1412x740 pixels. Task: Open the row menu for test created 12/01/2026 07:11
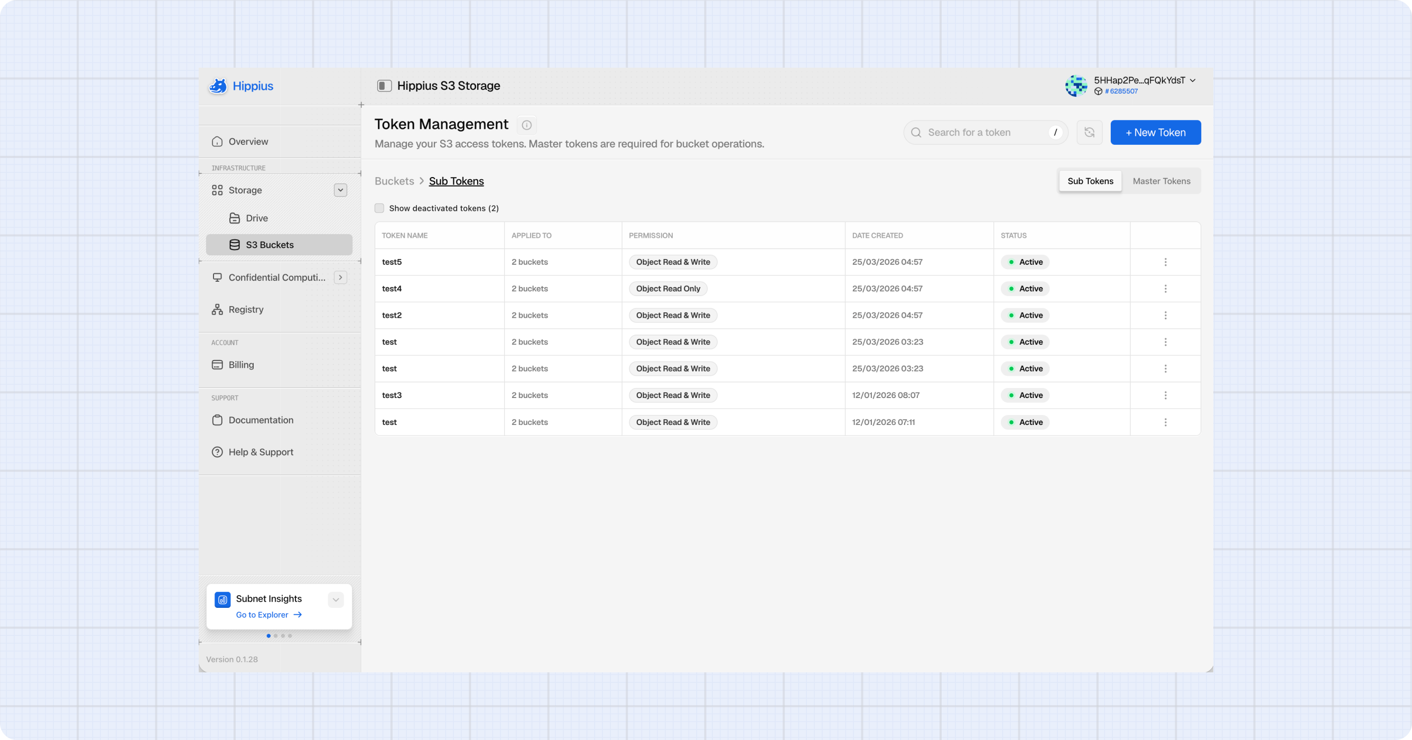point(1165,423)
